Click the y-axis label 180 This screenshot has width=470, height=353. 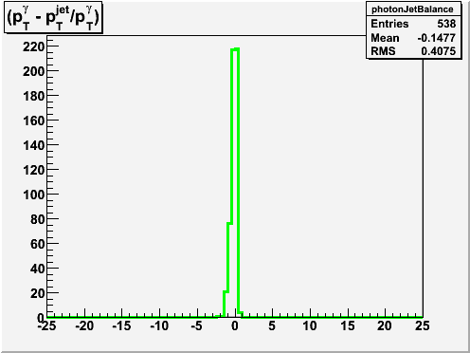click(x=33, y=96)
